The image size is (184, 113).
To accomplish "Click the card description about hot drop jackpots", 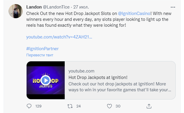I will point(120,87).
